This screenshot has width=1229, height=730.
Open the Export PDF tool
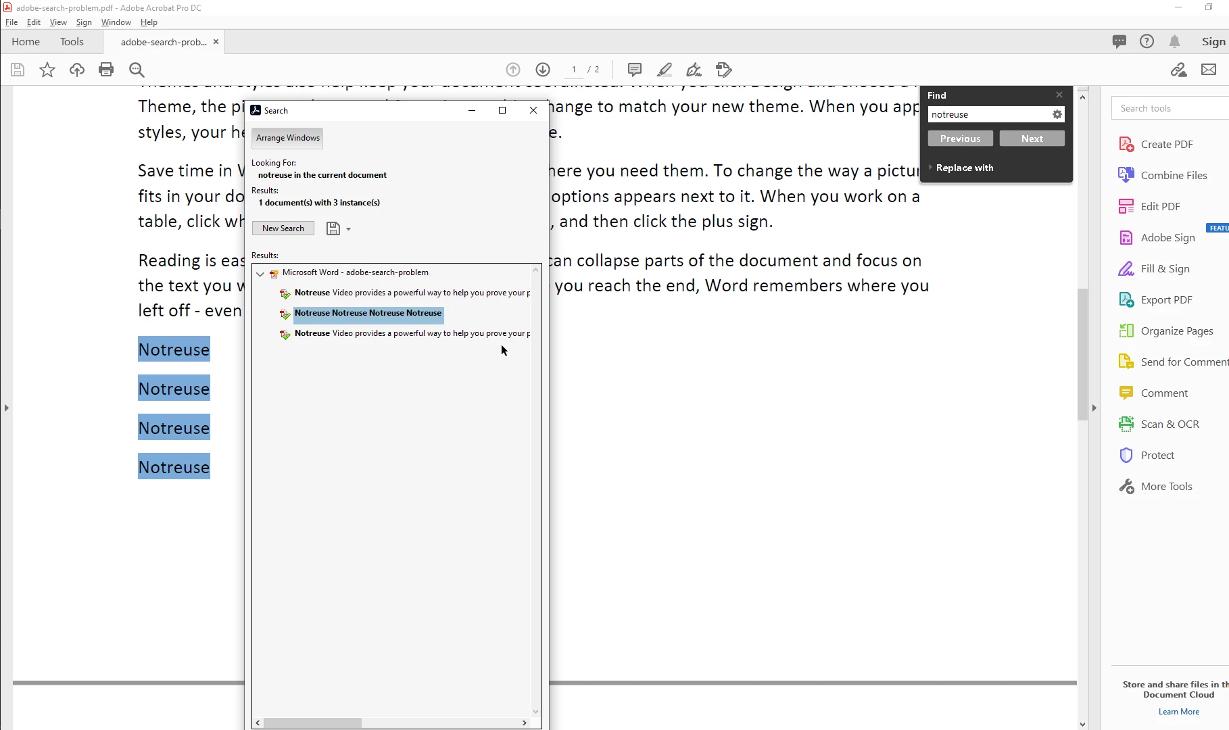(x=1155, y=300)
